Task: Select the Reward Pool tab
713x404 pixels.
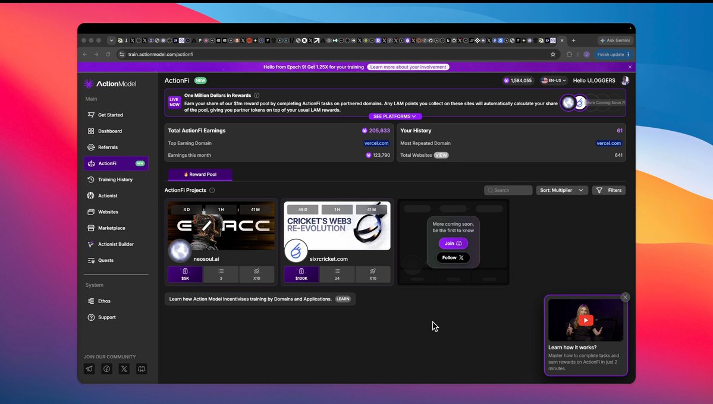Action: tap(200, 175)
